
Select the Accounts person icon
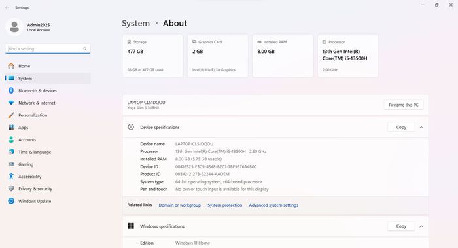pyautogui.click(x=11, y=139)
